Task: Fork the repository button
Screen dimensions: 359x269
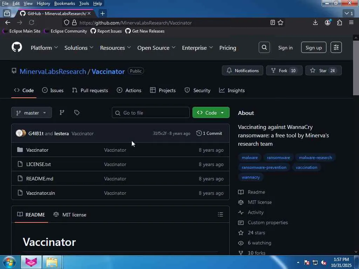Action: 284,70
